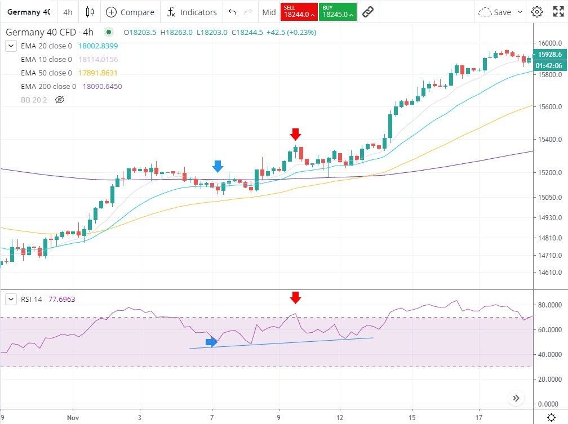Click the 15600.0 price axis label

pyautogui.click(x=550, y=107)
